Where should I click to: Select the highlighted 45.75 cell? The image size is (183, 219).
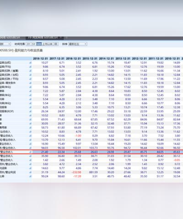click(144, 152)
